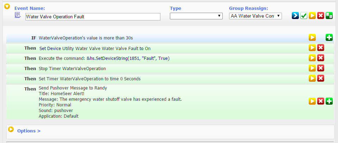338x143 pixels.
Task: Add new condition with green plus on IF row
Action: tap(329, 37)
